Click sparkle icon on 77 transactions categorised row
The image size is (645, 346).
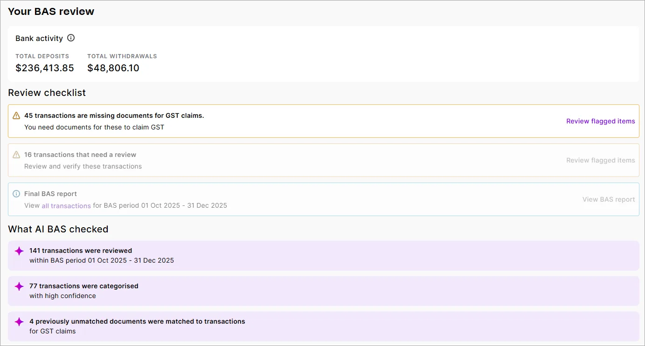point(19,286)
